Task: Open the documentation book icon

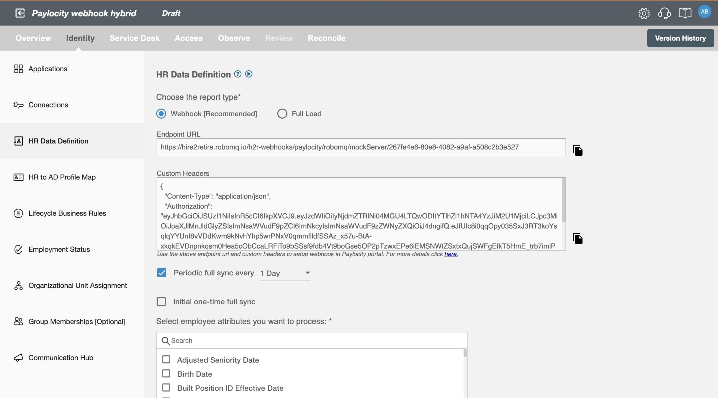Action: click(x=685, y=13)
